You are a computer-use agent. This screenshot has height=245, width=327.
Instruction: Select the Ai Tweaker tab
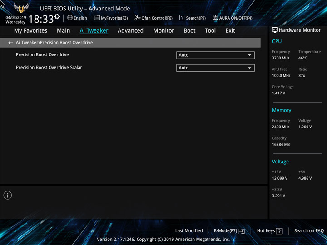tap(94, 31)
